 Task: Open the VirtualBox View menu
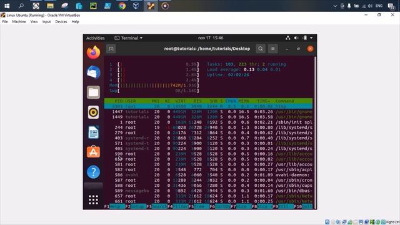pyautogui.click(x=34, y=22)
